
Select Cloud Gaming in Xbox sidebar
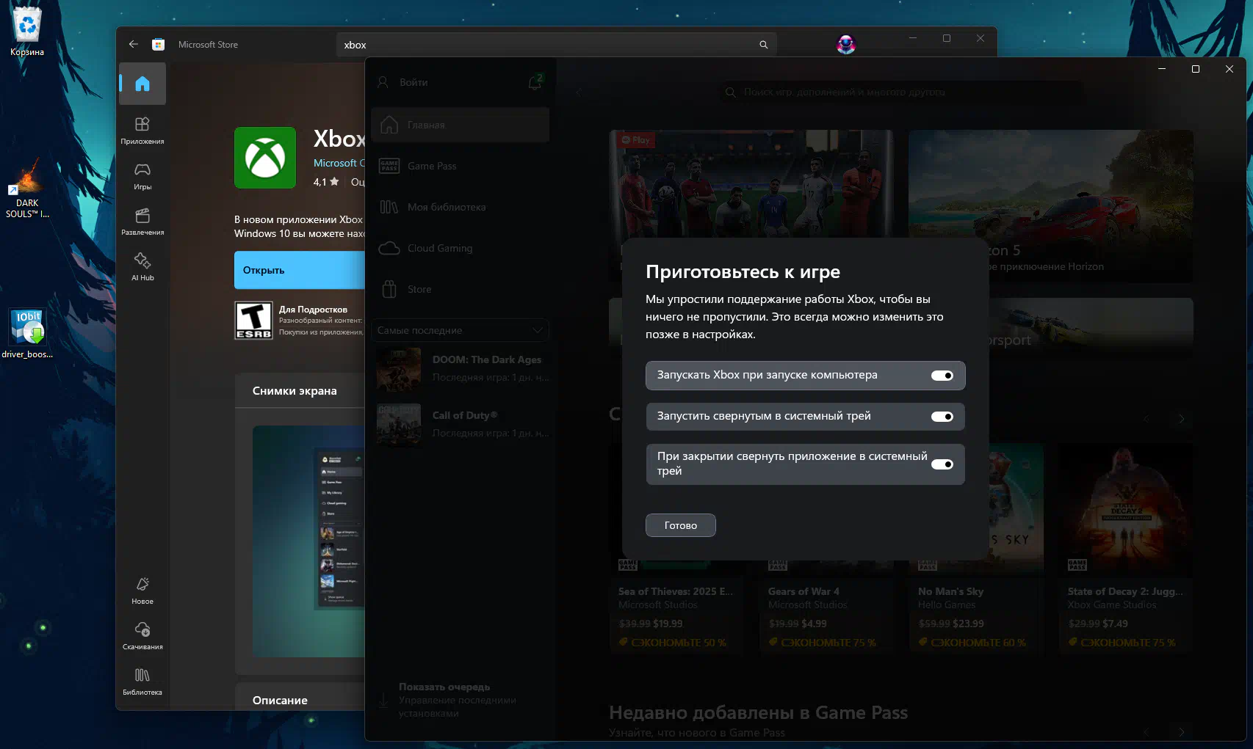pyautogui.click(x=461, y=248)
